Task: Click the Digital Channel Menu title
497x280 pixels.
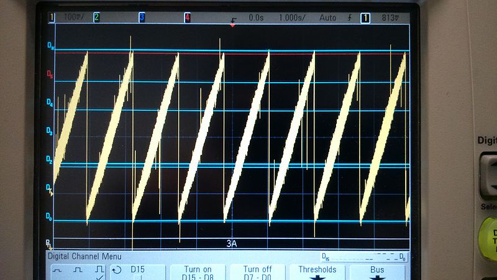Action: coord(86,256)
